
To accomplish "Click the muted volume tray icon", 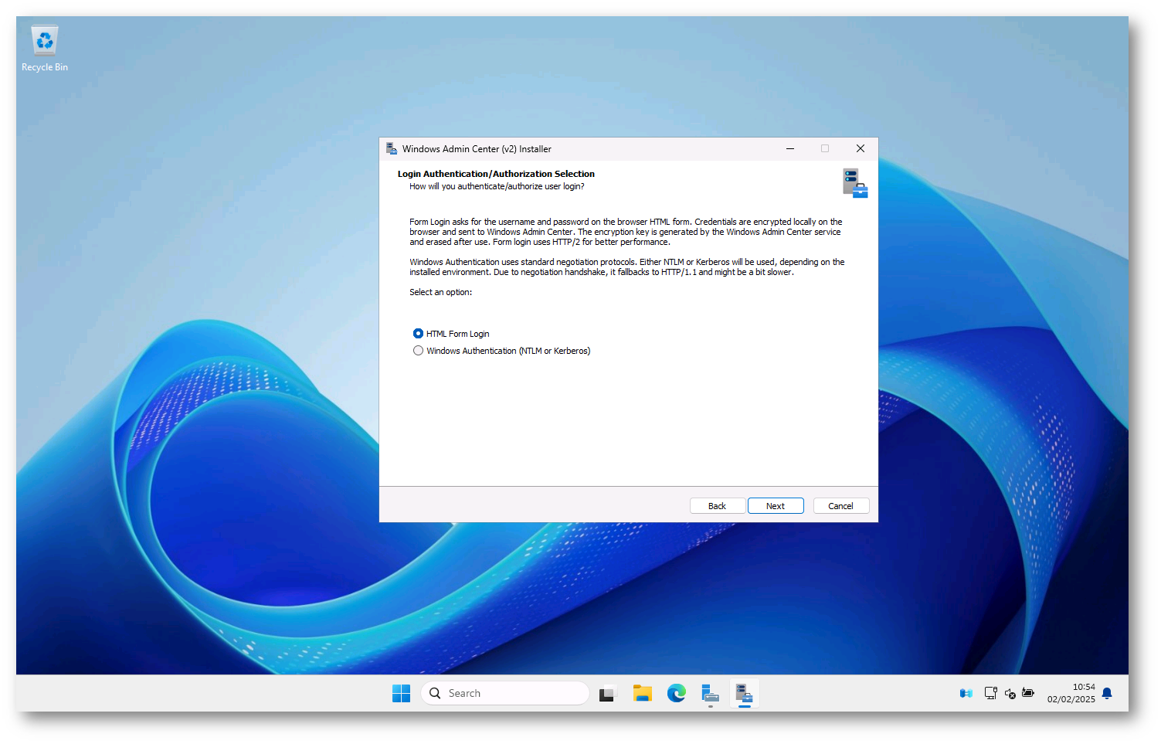I will pos(1010,694).
